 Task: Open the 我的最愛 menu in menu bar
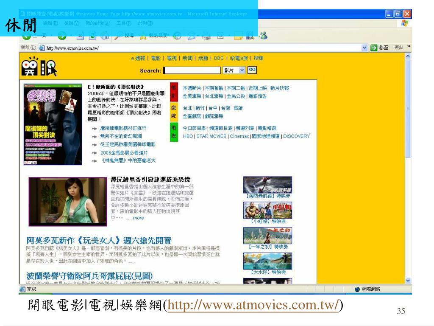[98, 23]
